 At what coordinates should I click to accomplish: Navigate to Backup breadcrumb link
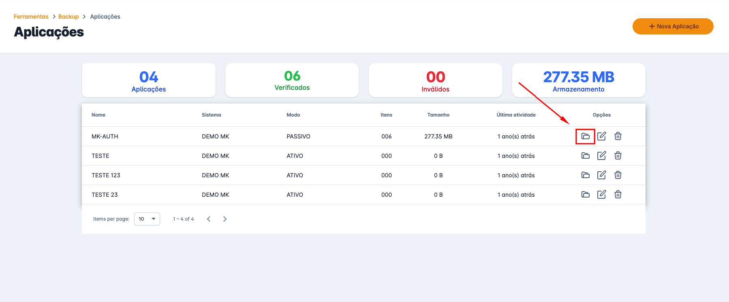pyautogui.click(x=68, y=17)
